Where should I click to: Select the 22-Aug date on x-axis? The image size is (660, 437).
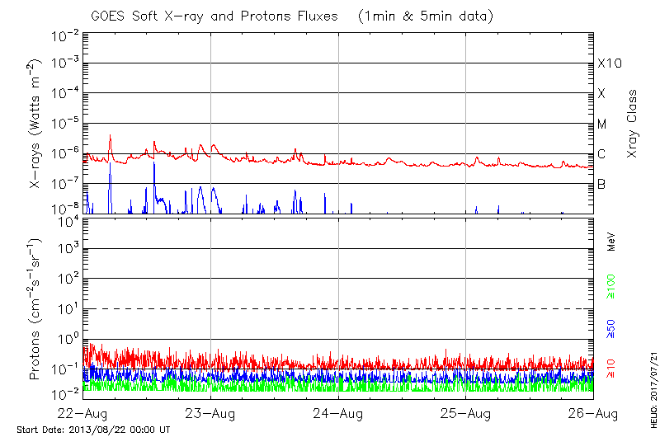pyautogui.click(x=83, y=413)
